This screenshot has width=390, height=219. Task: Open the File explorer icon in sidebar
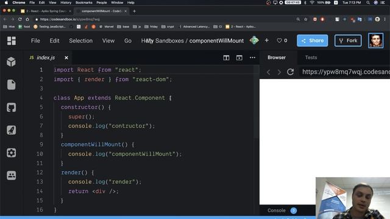tap(11, 85)
